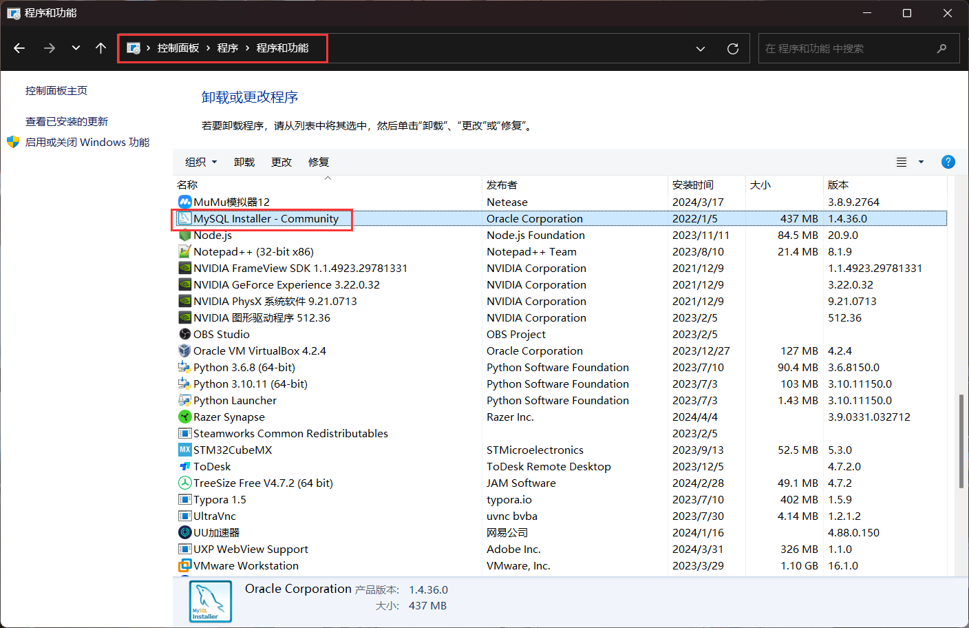This screenshot has height=628, width=969.
Task: Click the NVIDIA PhysX 系统软件 icon
Action: pyautogui.click(x=184, y=301)
